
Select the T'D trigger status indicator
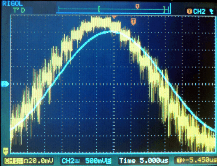pos(19,10)
